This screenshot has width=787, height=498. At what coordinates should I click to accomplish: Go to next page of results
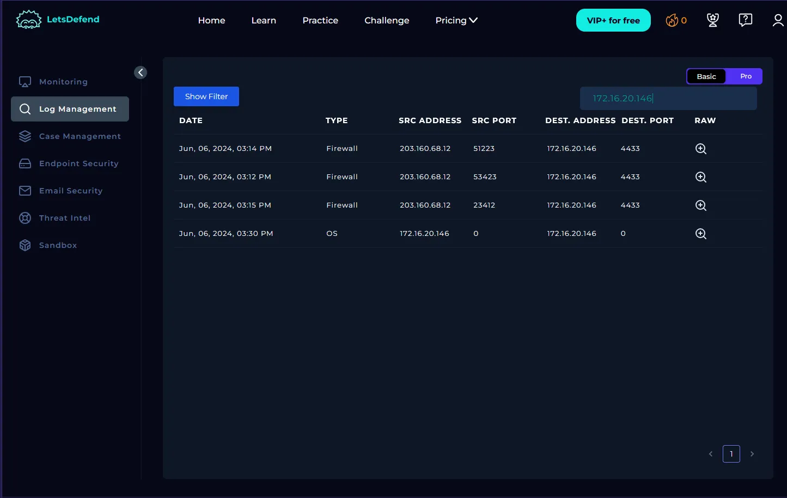[x=752, y=454]
